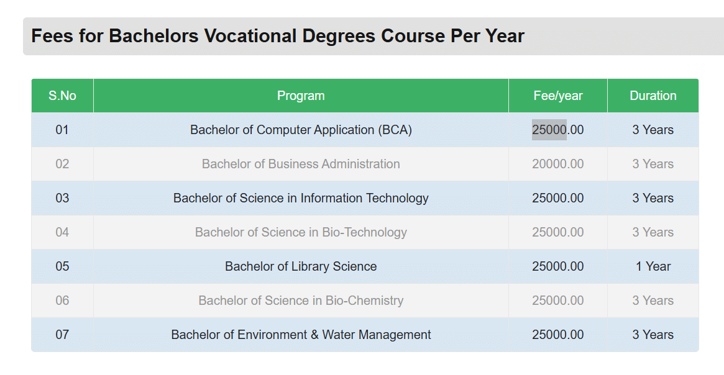Click Bachelor of Environment & Water Management
Screen dimensions: 724x375
[x=301, y=335]
